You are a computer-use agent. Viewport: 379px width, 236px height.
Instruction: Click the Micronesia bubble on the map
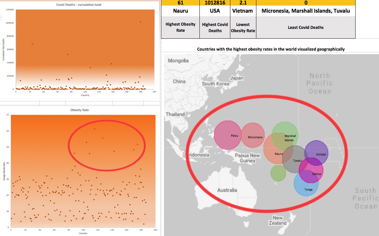(253, 136)
